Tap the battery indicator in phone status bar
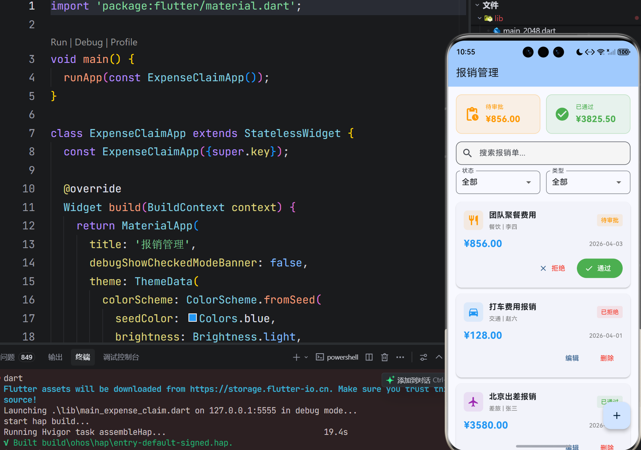The width and height of the screenshot is (641, 450). point(624,52)
